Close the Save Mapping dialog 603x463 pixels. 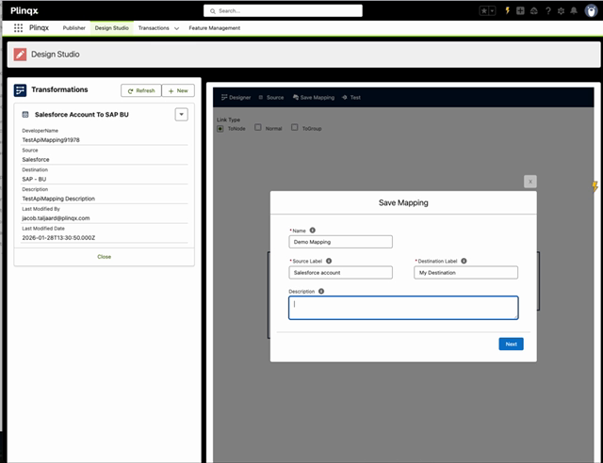pyautogui.click(x=530, y=182)
